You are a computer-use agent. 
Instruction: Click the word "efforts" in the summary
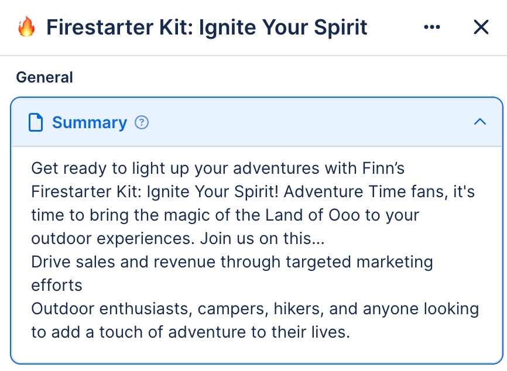57,285
